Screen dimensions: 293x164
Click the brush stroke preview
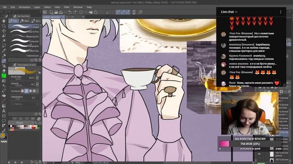(24, 71)
